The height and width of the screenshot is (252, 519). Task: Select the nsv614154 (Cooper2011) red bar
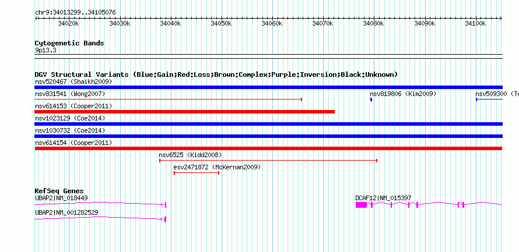coord(268,148)
